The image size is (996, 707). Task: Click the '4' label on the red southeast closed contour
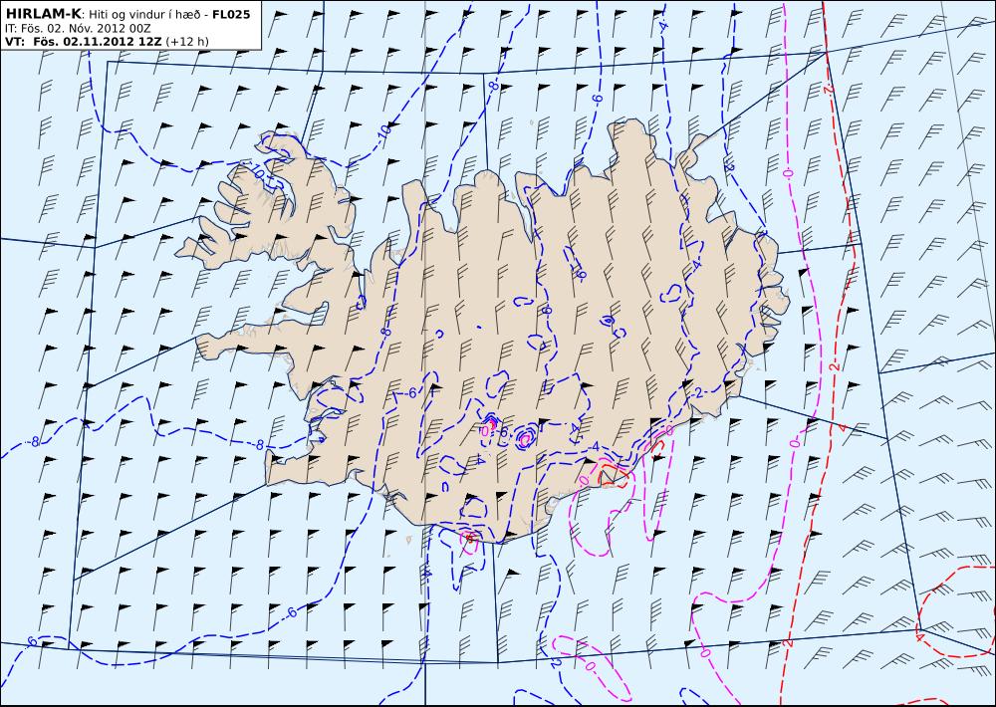pos(919,635)
